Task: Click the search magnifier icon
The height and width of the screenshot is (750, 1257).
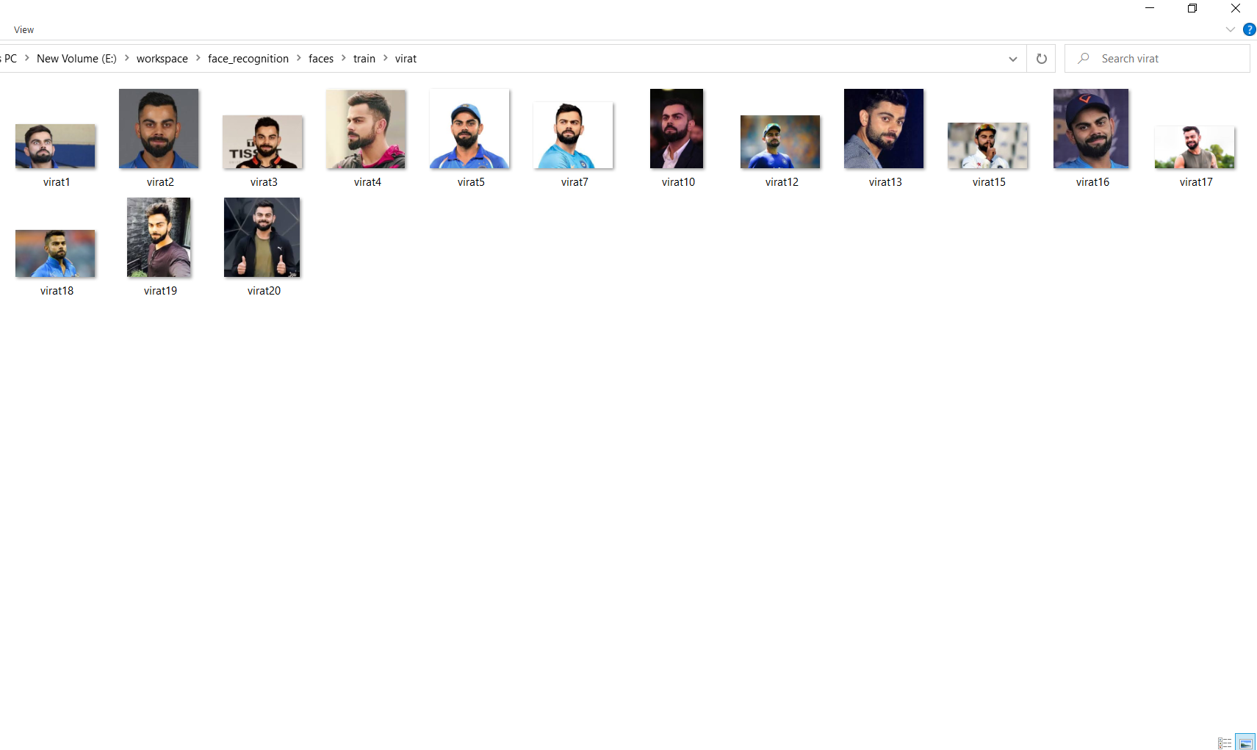Action: [1084, 58]
